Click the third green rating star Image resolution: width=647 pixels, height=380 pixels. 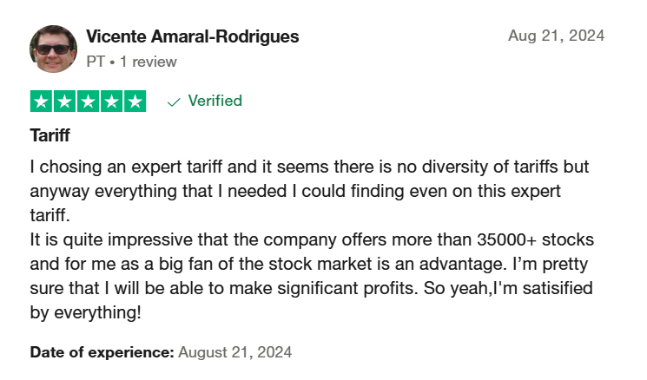coord(89,101)
